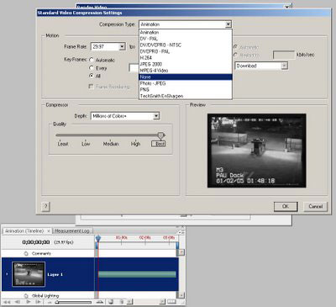Image resolution: width=336 pixels, height=307 pixels.
Task: Click work area end handle in timeline
Action: point(177,246)
